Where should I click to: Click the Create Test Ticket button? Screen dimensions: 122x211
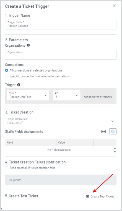[x=100, y=196]
